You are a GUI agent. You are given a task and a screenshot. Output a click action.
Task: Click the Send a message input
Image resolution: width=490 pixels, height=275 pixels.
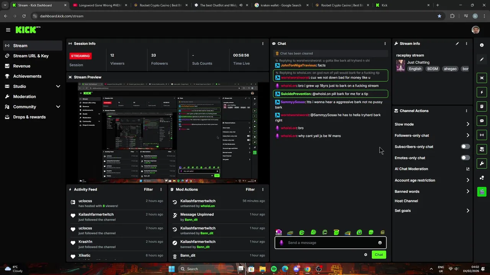pyautogui.click(x=330, y=243)
